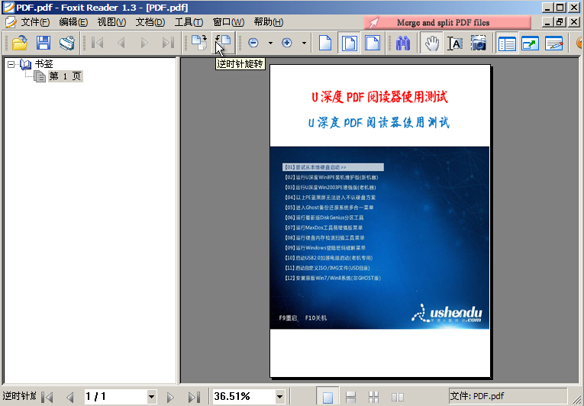Viewport: 584px width, 406px height.
Task: Select the 第 1 页 bookmark
Action: tap(65, 77)
